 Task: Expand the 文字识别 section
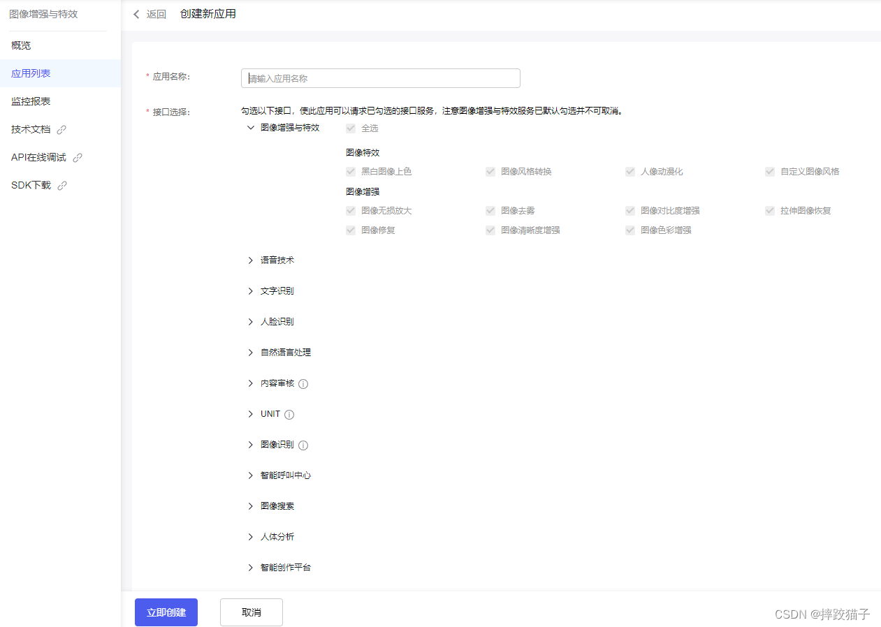pyautogui.click(x=250, y=291)
